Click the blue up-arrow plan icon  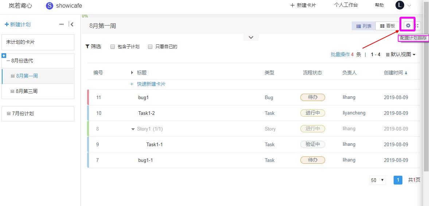point(4,55)
